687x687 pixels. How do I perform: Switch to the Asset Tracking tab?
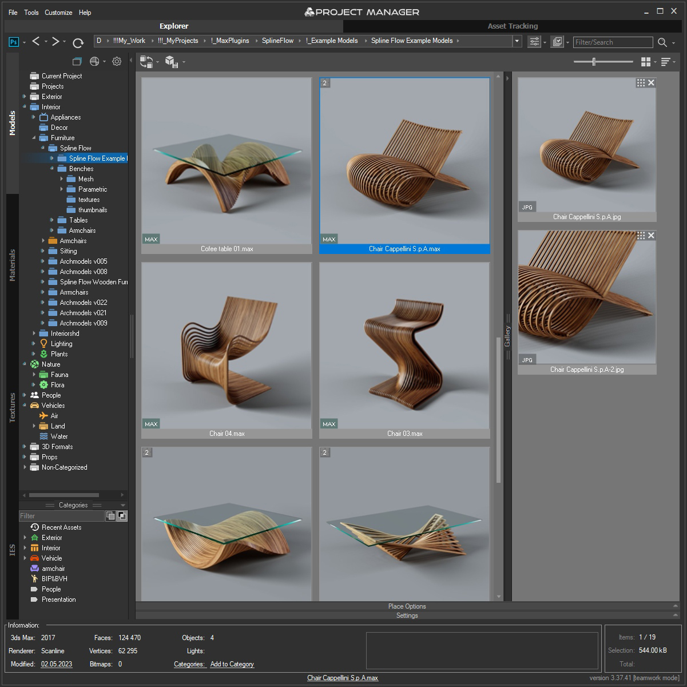[x=512, y=26]
